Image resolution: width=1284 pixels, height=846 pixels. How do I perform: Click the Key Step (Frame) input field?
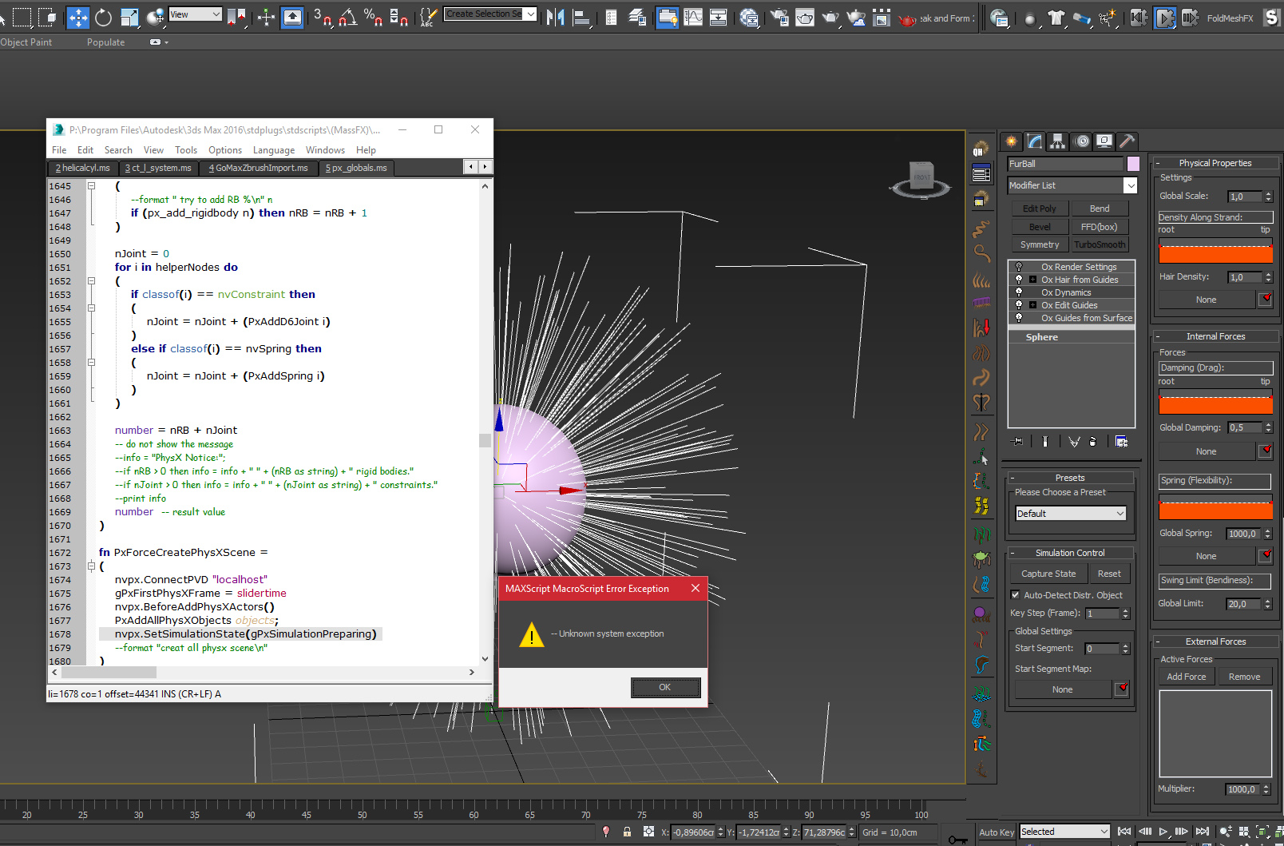(1102, 614)
